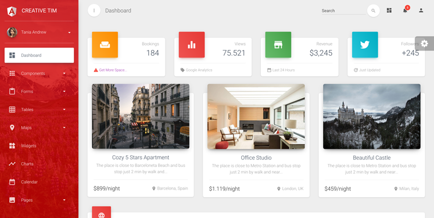The height and width of the screenshot is (218, 434).
Task: Click the location pin beside Milan, Italy
Action: click(396, 188)
